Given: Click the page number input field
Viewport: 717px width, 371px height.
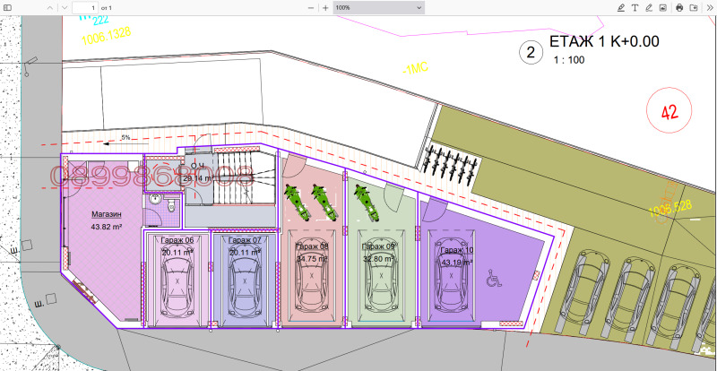Looking at the screenshot, I should pos(84,7).
